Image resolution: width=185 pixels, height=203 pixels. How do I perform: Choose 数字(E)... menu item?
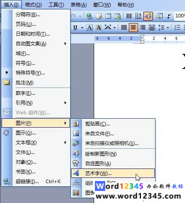[36, 93]
